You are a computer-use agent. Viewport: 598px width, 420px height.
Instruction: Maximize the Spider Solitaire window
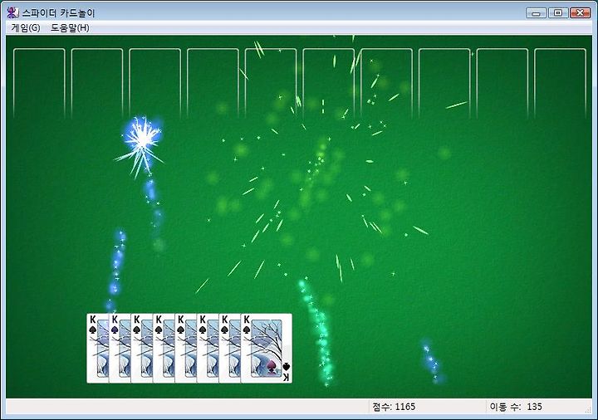tap(558, 13)
